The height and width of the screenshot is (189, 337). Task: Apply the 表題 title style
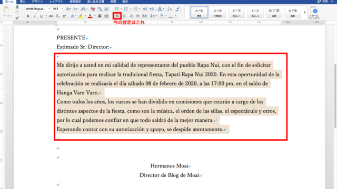(274, 13)
